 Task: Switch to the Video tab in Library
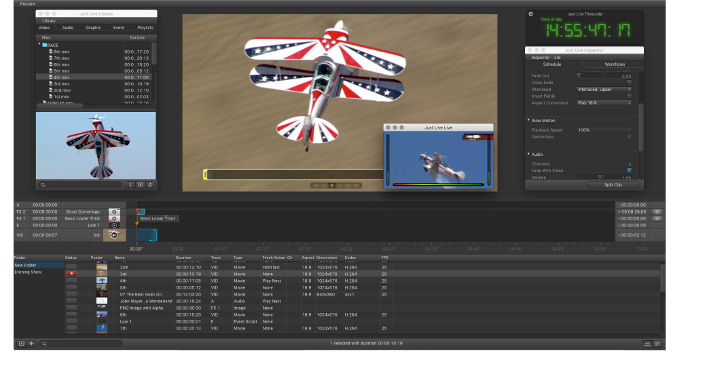coord(44,27)
